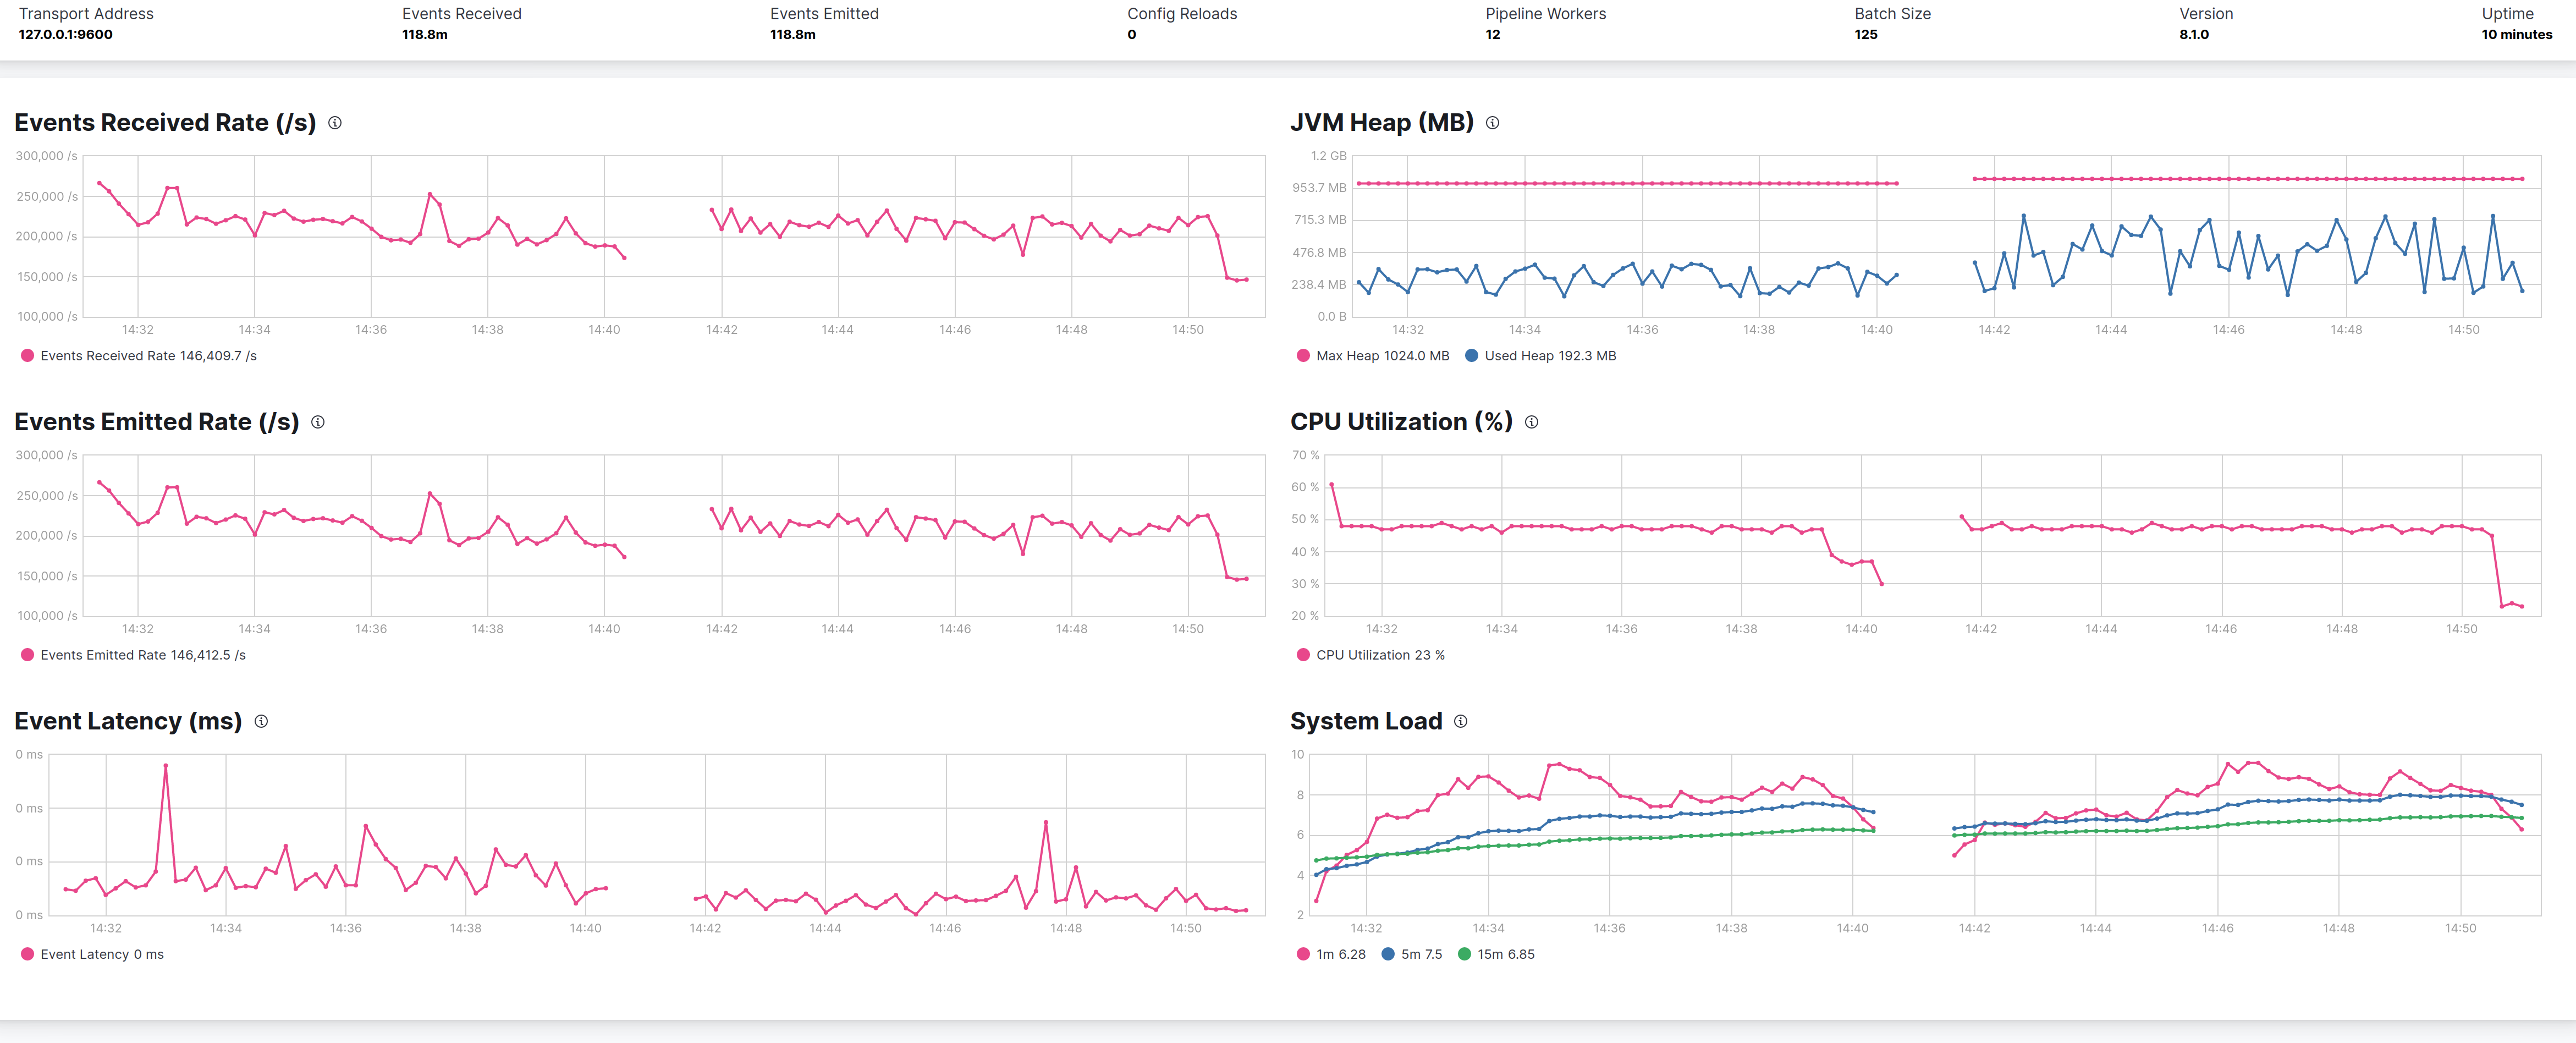The width and height of the screenshot is (2576, 1043).
Task: Click Event Latency legend color dot
Action: [28, 954]
